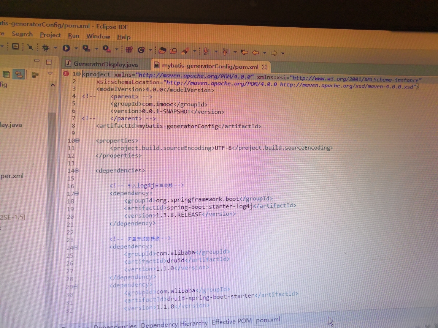The width and height of the screenshot is (438, 328).
Task: Click the Skip All Breakpoints icon
Action: pyautogui.click(x=30, y=47)
